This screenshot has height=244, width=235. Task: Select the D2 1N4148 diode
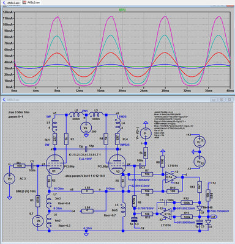[x=200, y=209]
